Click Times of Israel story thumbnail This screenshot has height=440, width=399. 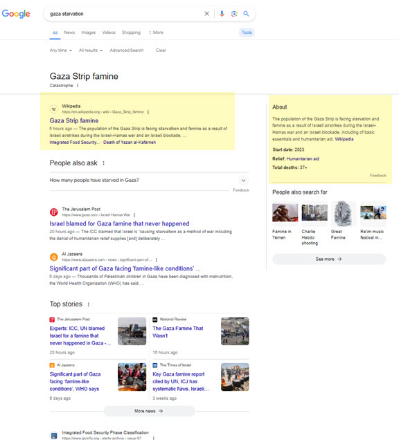(235, 377)
